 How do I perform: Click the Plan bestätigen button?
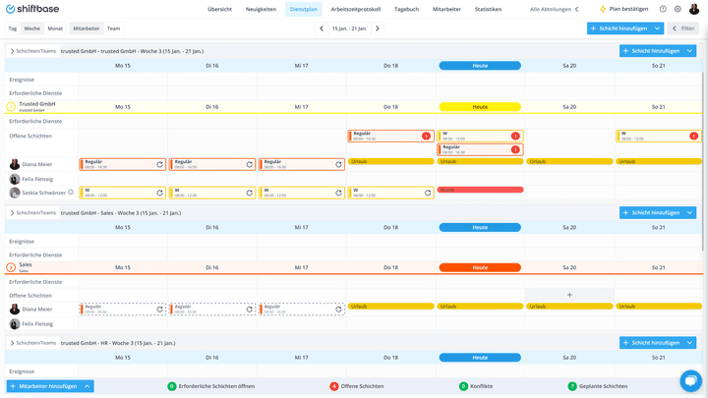pyautogui.click(x=623, y=9)
